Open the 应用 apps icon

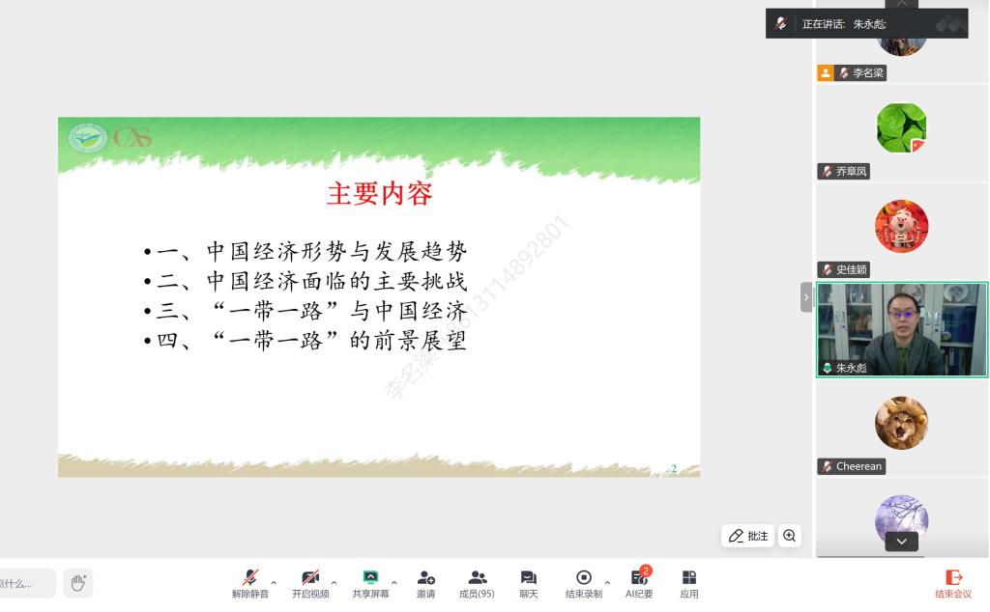[689, 583]
